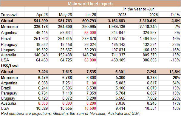Click Brazil 2026 total 1.494.855
Screen dimensions: 181x116
coord(148,38)
